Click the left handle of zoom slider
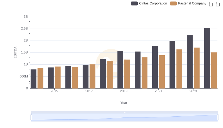 point(31,117)
